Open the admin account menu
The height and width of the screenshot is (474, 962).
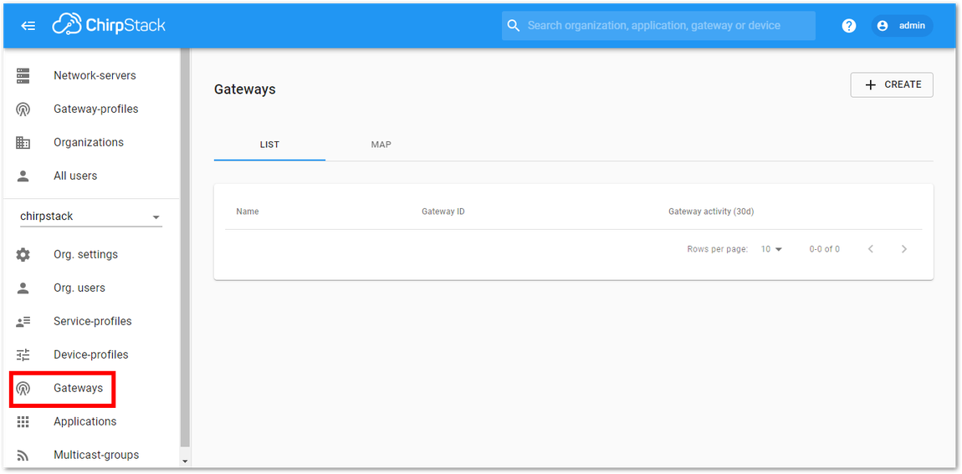(x=902, y=26)
